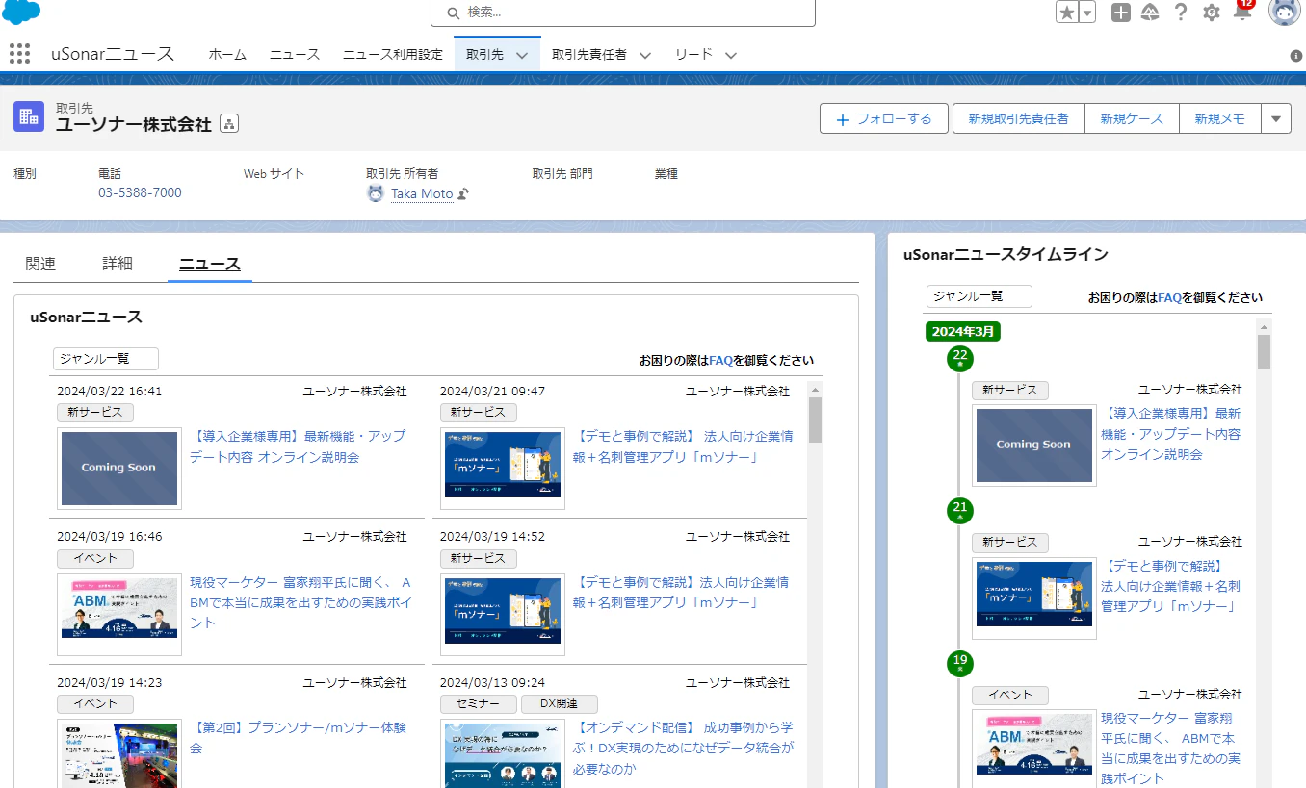Click the DX関連 genre tag
1306x788 pixels.
(560, 704)
